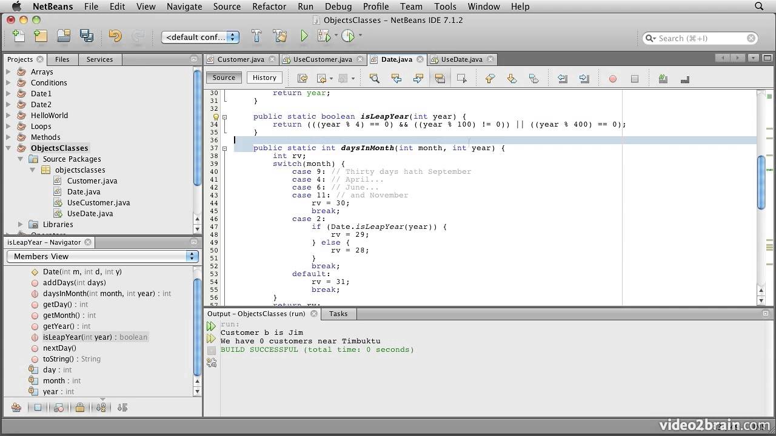Screen dimensions: 776x436
Task: Click Stop Macro Recording square icon
Action: coord(635,79)
